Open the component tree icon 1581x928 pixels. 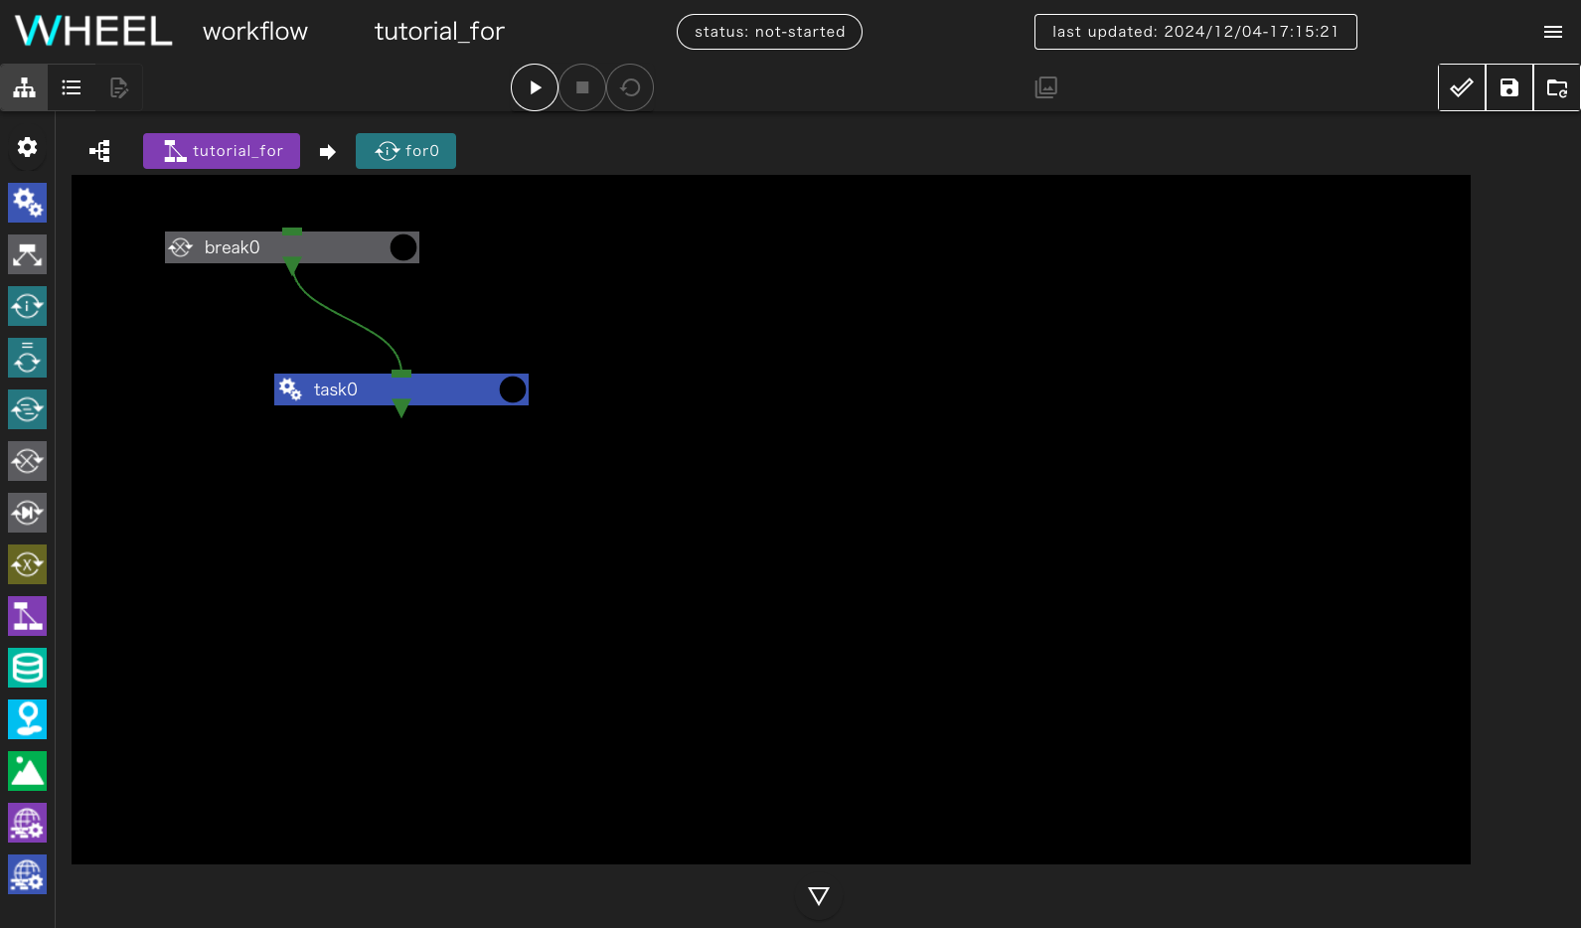(99, 151)
